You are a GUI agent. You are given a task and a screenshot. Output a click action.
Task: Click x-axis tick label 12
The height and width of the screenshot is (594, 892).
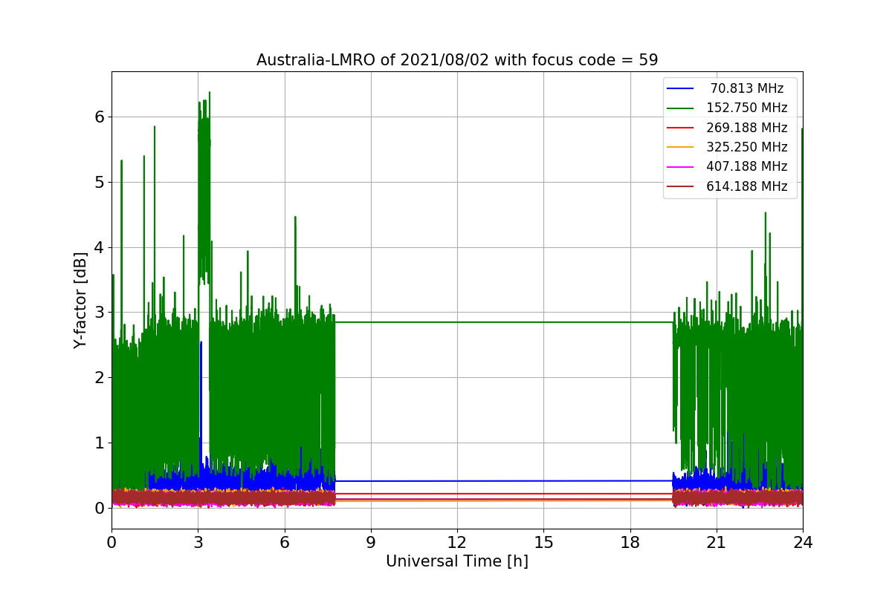(x=457, y=543)
